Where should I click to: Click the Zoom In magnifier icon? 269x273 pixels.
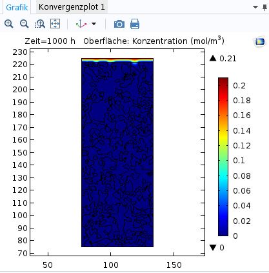[9, 24]
